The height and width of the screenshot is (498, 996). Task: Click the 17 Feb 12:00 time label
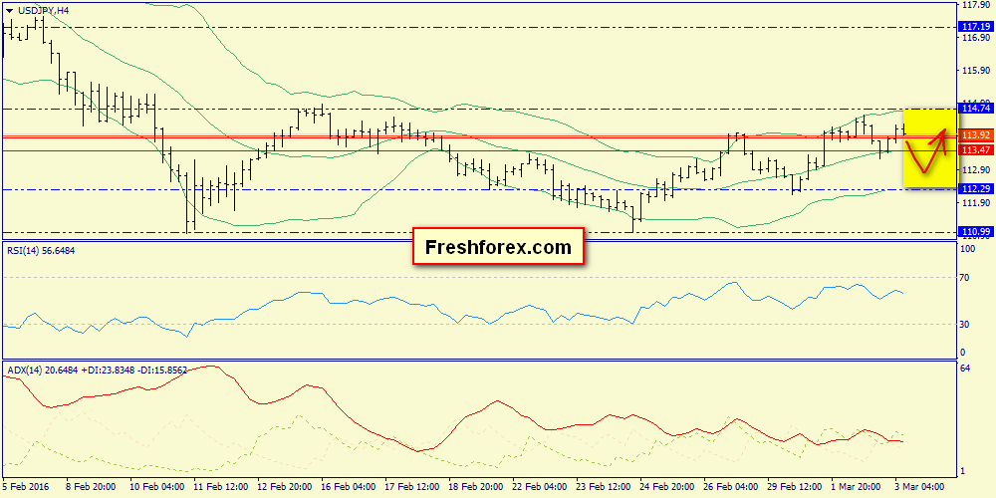tap(411, 487)
